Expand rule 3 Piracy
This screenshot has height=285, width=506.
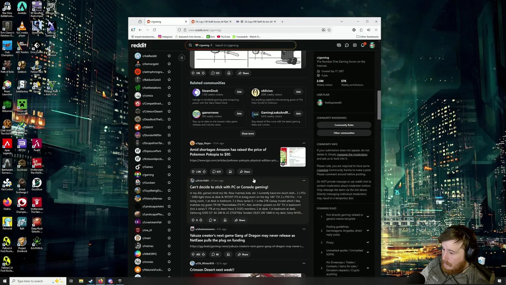pyautogui.click(x=368, y=242)
